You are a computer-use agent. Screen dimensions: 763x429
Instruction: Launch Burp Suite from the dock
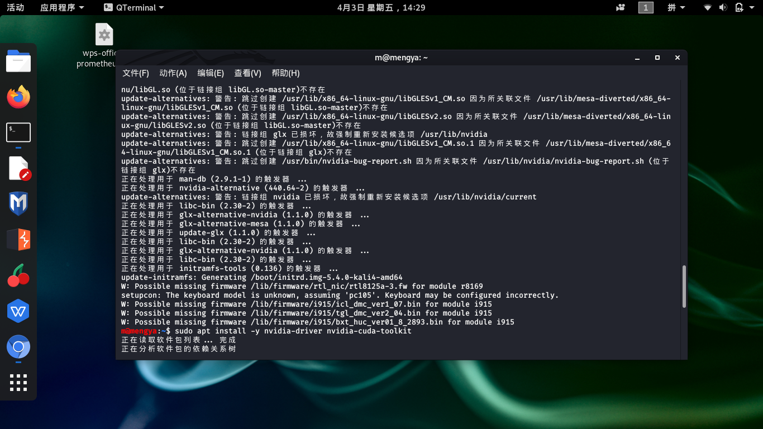[x=18, y=240]
